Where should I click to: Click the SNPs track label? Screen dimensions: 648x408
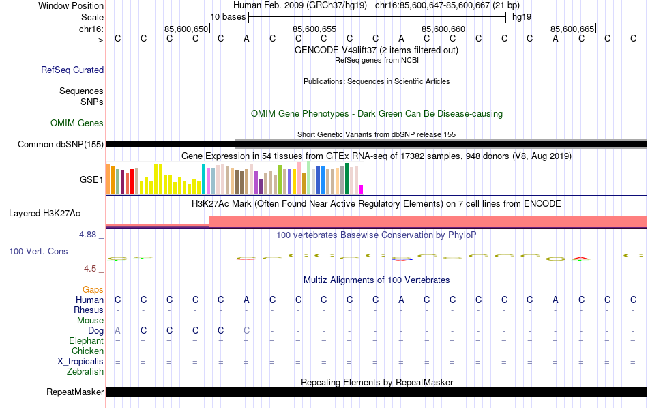[x=92, y=102]
